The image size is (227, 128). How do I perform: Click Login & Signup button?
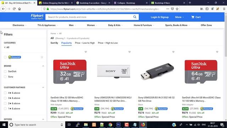160,17
